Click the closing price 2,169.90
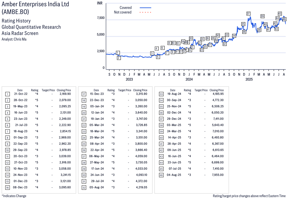 65,94
